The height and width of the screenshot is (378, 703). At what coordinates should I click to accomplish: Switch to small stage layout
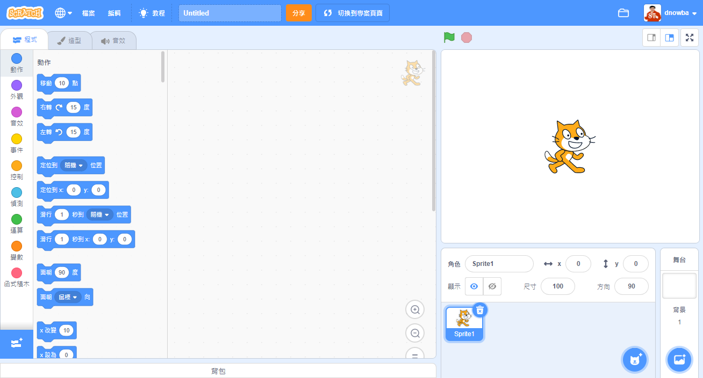coord(651,38)
